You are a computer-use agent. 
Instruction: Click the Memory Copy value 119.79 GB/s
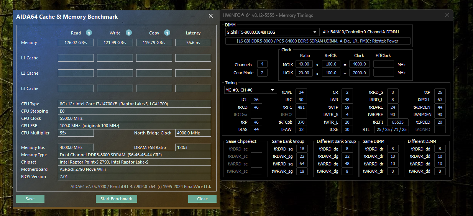coord(154,43)
